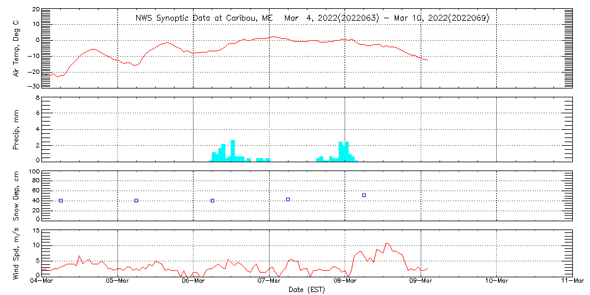Image resolution: width=590 pixels, height=295 pixels.
Task: Select the 'Air Temp, Deg C' axis label
Action: 17,47
